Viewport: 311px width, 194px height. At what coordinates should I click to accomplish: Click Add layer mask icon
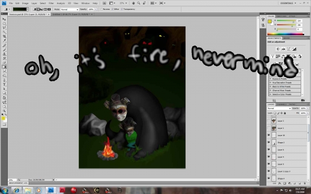tap(285, 183)
